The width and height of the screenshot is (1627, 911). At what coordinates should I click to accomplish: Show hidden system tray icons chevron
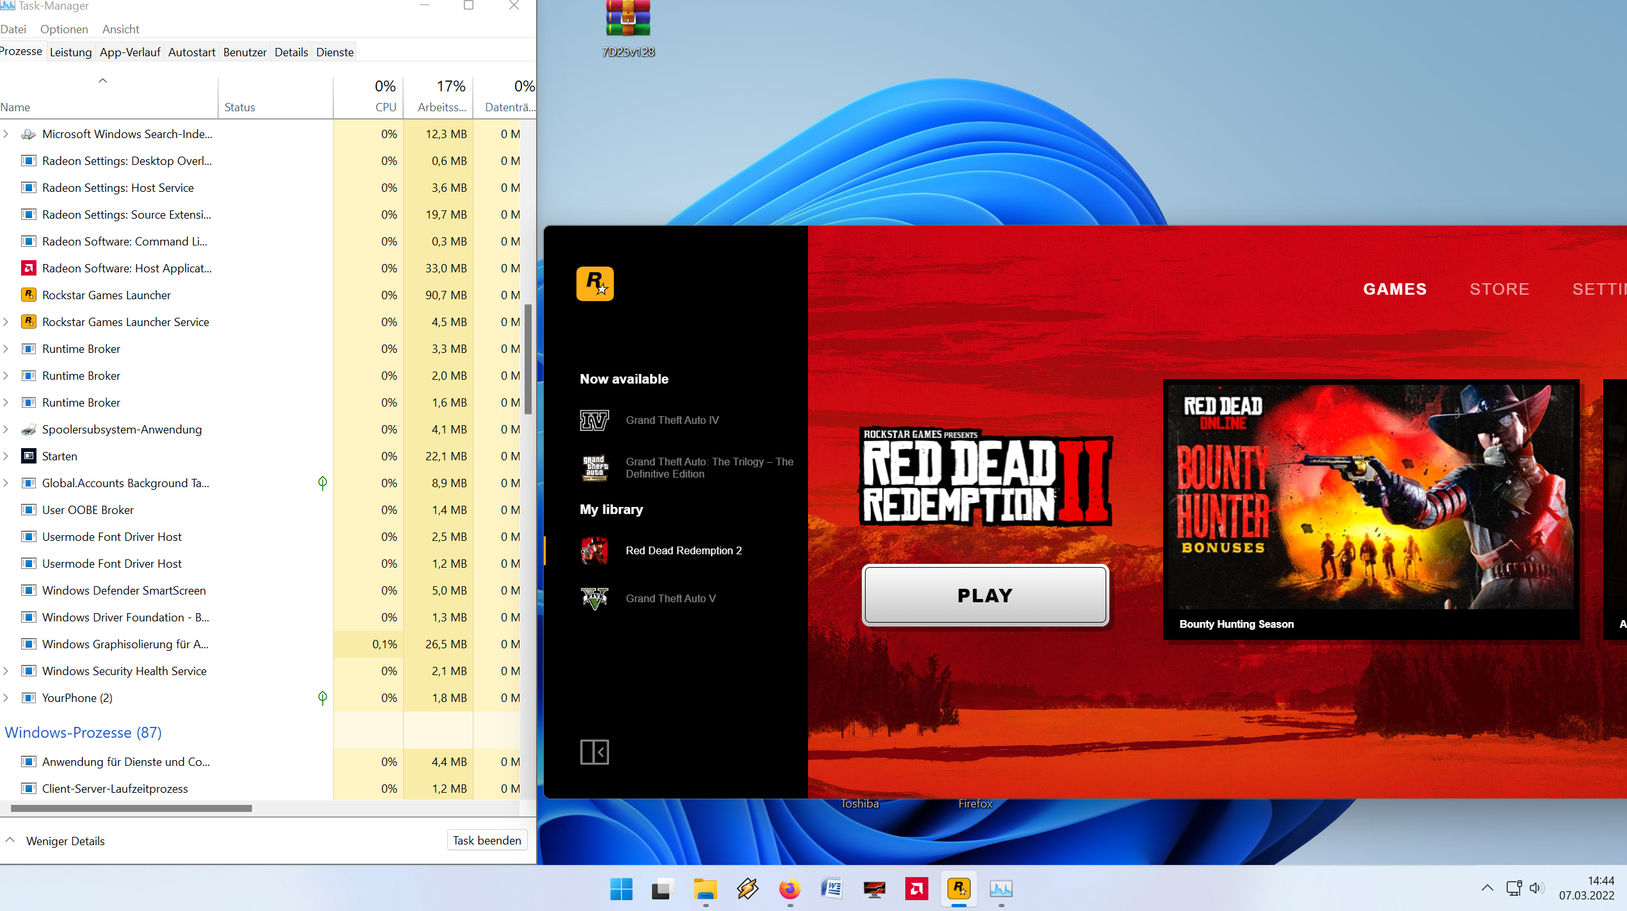1487,888
